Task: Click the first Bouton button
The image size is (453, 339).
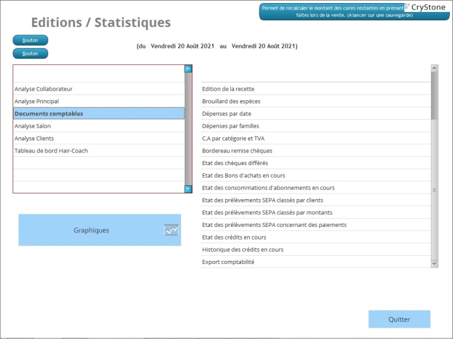Action: (30, 40)
